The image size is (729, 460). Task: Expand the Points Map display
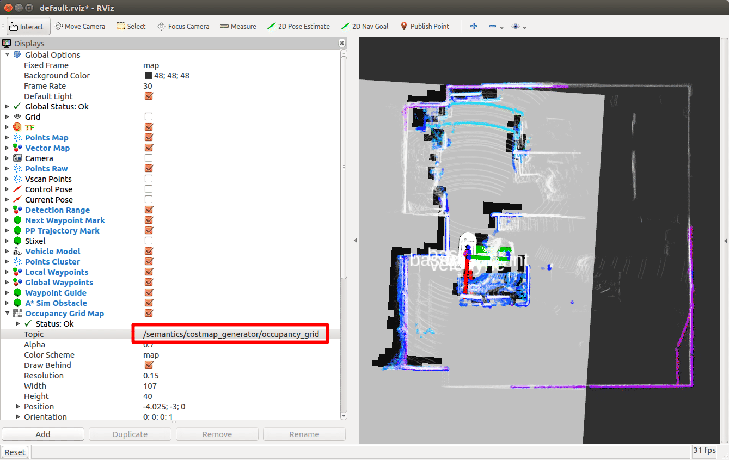pos(7,138)
